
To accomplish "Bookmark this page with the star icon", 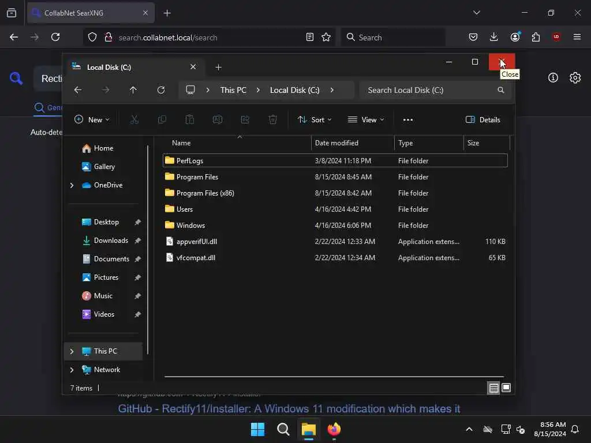I will click(x=326, y=37).
